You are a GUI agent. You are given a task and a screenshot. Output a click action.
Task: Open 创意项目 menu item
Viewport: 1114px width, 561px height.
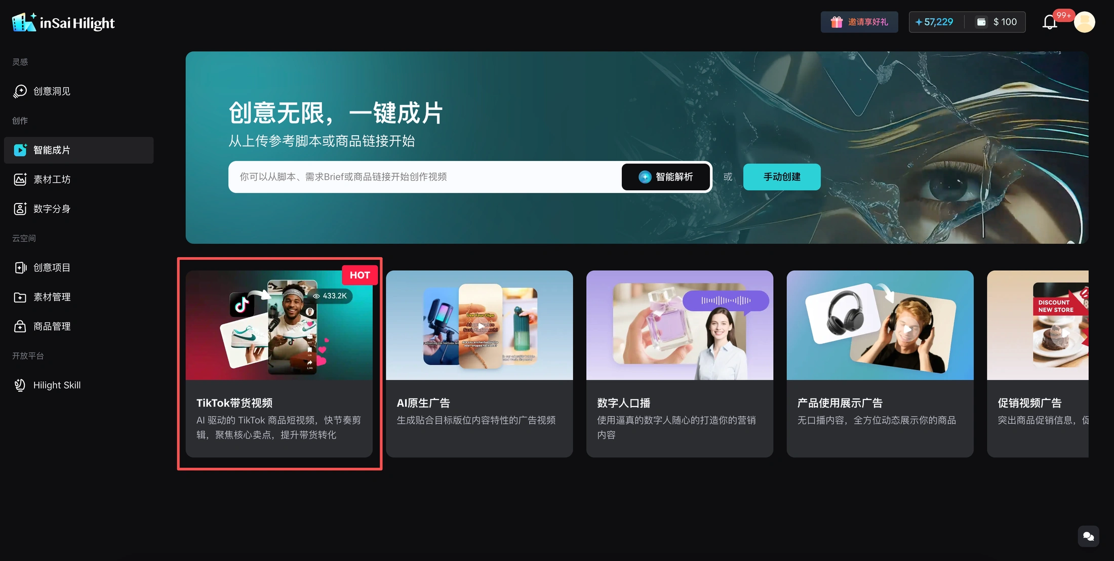tap(79, 267)
